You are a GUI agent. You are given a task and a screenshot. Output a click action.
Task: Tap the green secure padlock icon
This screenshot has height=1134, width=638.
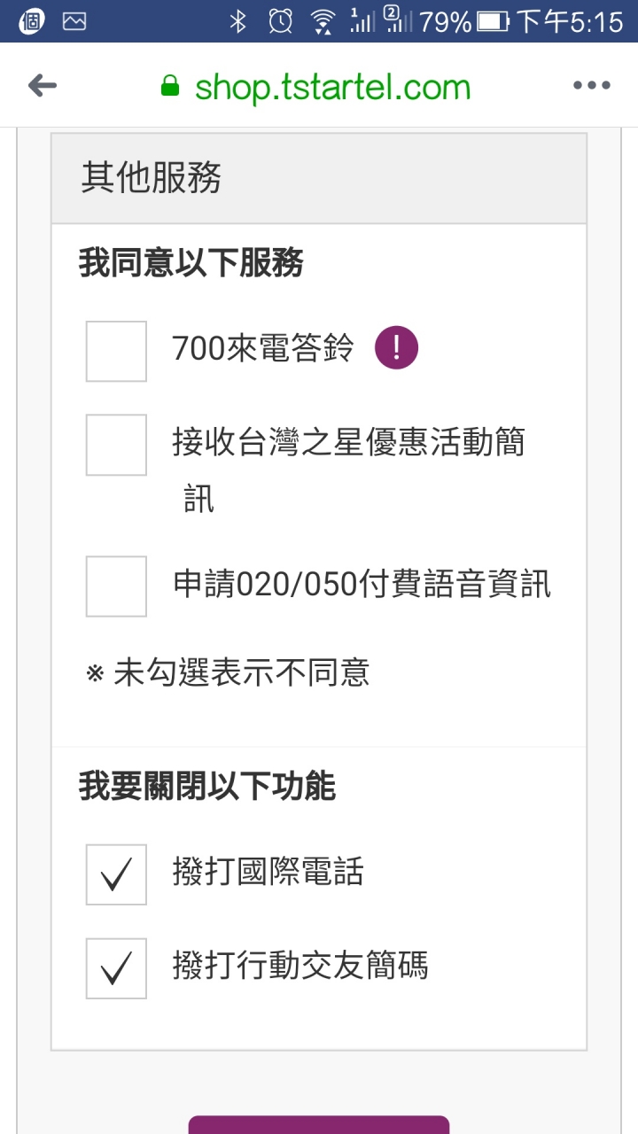(x=169, y=86)
